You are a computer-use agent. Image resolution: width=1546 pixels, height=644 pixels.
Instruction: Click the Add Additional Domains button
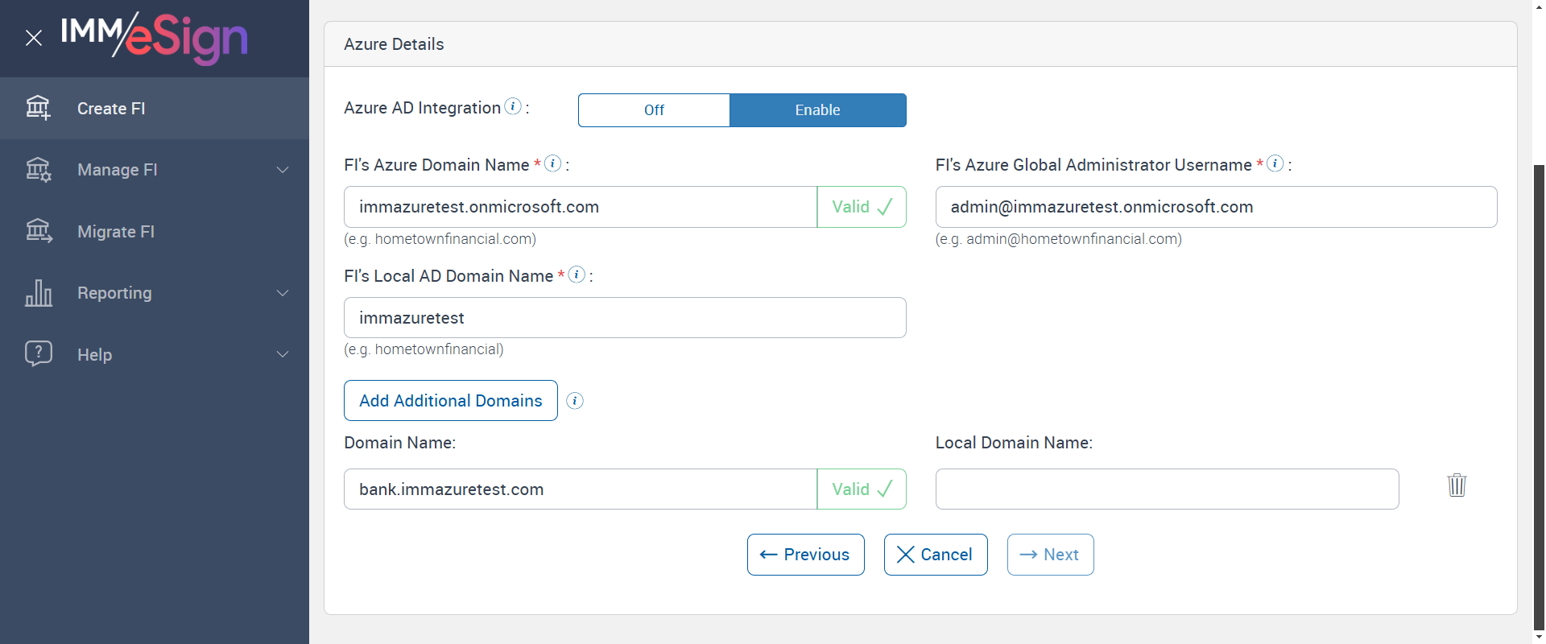[x=451, y=401]
